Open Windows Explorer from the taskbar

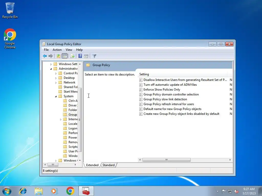tap(39, 191)
